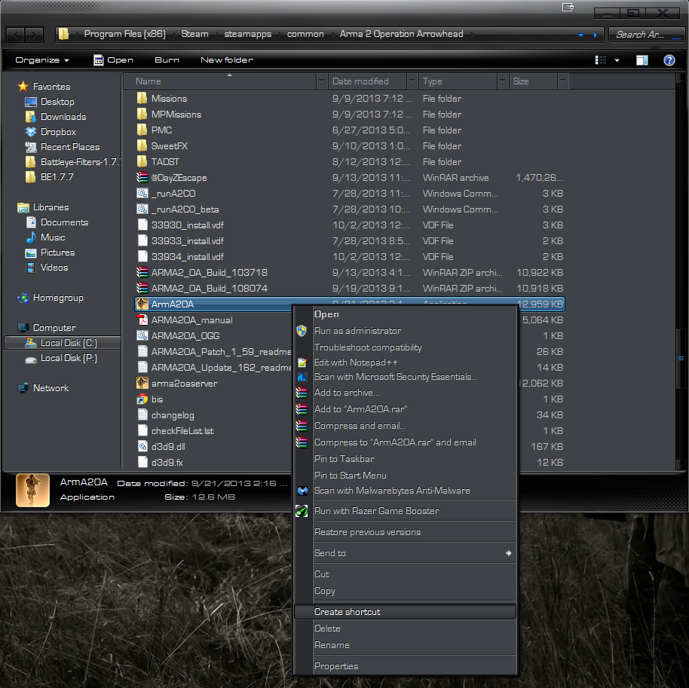689x688 pixels.
Task: Click the shield icon beside Run as administrator
Action: click(x=302, y=331)
